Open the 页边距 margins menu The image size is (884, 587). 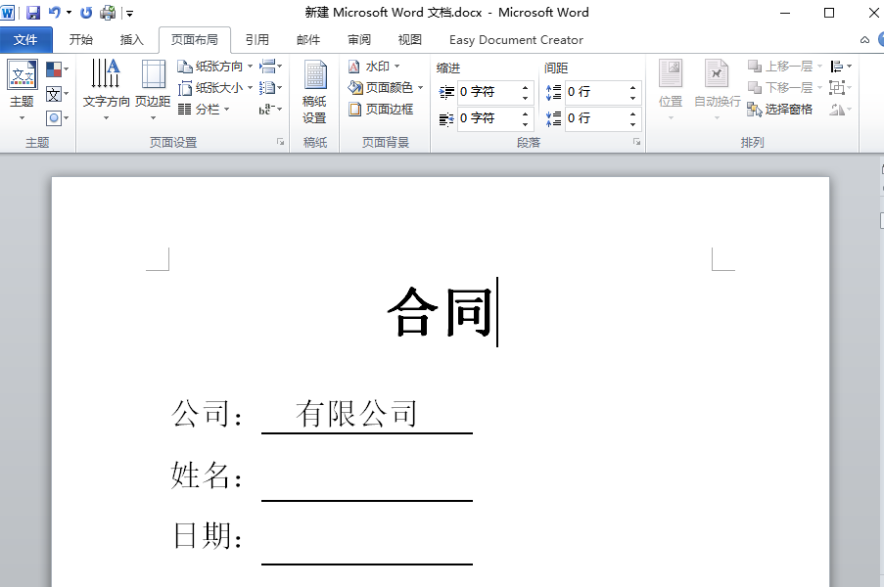[x=153, y=90]
